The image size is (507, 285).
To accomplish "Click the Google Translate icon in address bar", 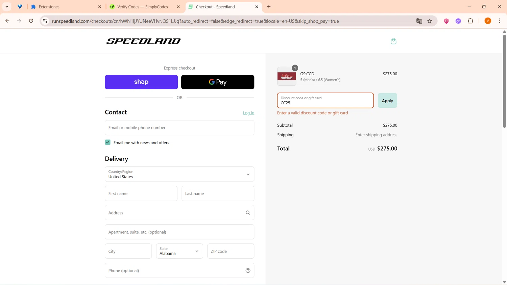I will point(419,21).
